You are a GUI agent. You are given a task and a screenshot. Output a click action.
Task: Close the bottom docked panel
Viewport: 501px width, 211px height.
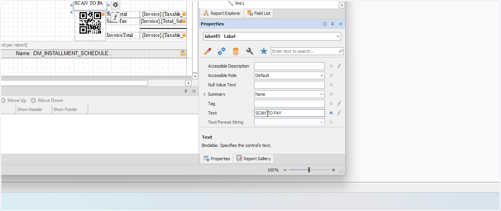194,91
